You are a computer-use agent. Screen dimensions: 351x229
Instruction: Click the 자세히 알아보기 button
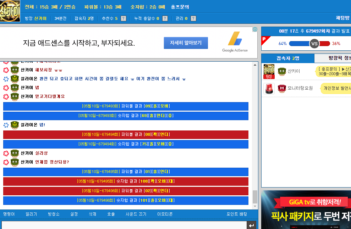click(186, 43)
